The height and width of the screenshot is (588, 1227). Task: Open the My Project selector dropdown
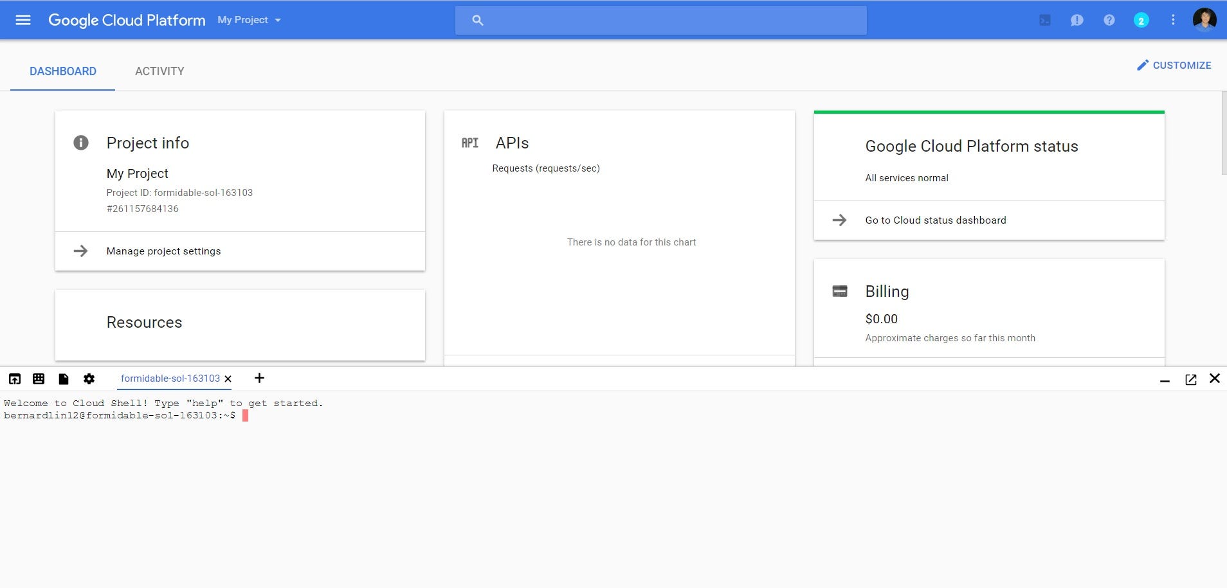(x=250, y=20)
